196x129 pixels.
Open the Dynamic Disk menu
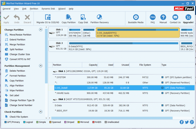point(48,9)
